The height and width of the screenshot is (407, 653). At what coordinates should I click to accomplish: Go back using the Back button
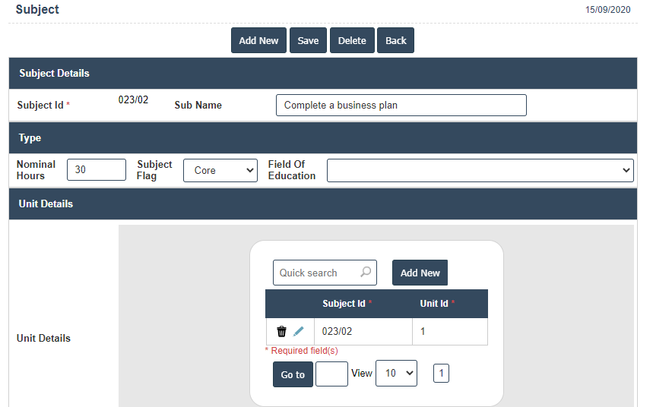pyautogui.click(x=395, y=41)
